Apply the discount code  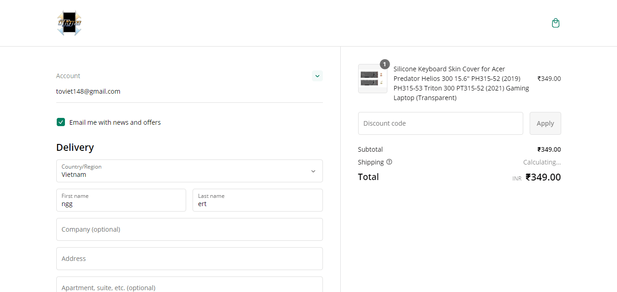(x=545, y=123)
